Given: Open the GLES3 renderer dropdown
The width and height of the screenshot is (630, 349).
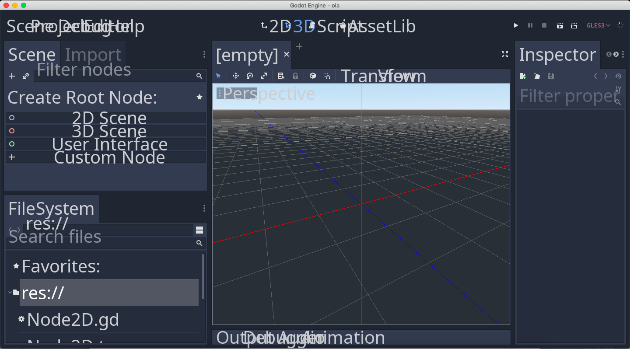Looking at the screenshot, I should (598, 26).
